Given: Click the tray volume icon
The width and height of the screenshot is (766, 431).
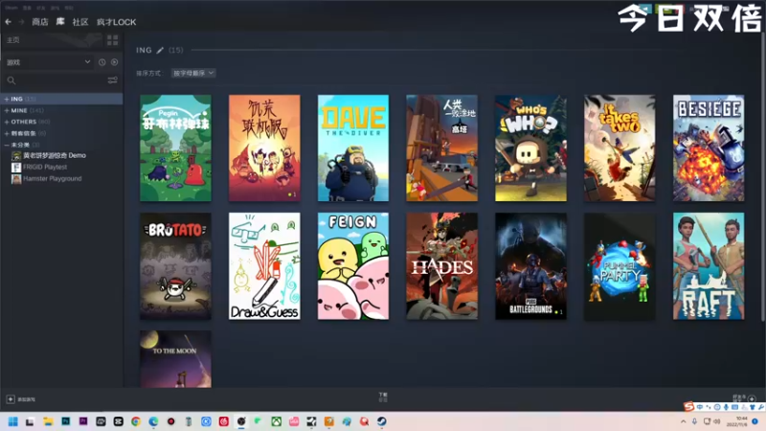Looking at the screenshot, I should tap(716, 421).
